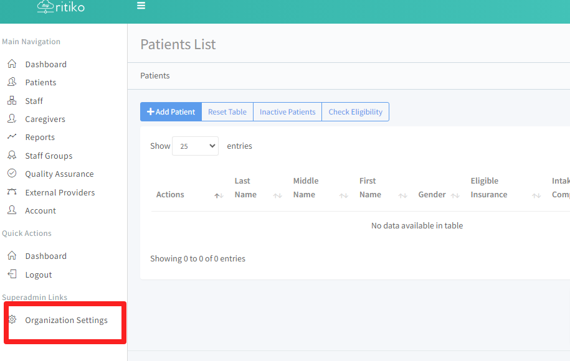The image size is (570, 361).
Task: Click the Quality Assurance checkmark icon
Action: point(12,174)
